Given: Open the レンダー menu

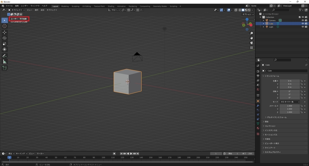Looking at the screenshot, I should pyautogui.click(x=25, y=6).
